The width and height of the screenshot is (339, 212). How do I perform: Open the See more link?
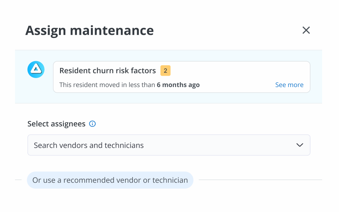(x=289, y=85)
